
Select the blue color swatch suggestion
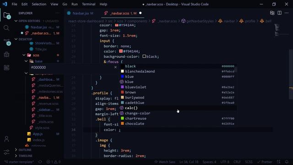point(178,77)
